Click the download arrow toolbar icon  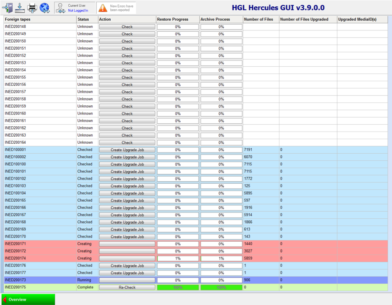[20, 8]
